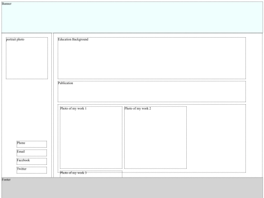
Task: Click the Facebook contact box
Action: tap(32, 161)
